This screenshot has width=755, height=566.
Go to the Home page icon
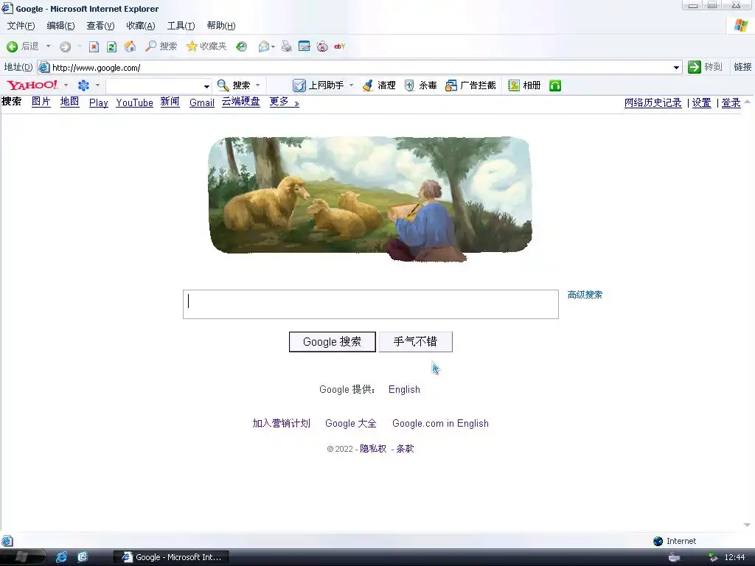pos(130,46)
